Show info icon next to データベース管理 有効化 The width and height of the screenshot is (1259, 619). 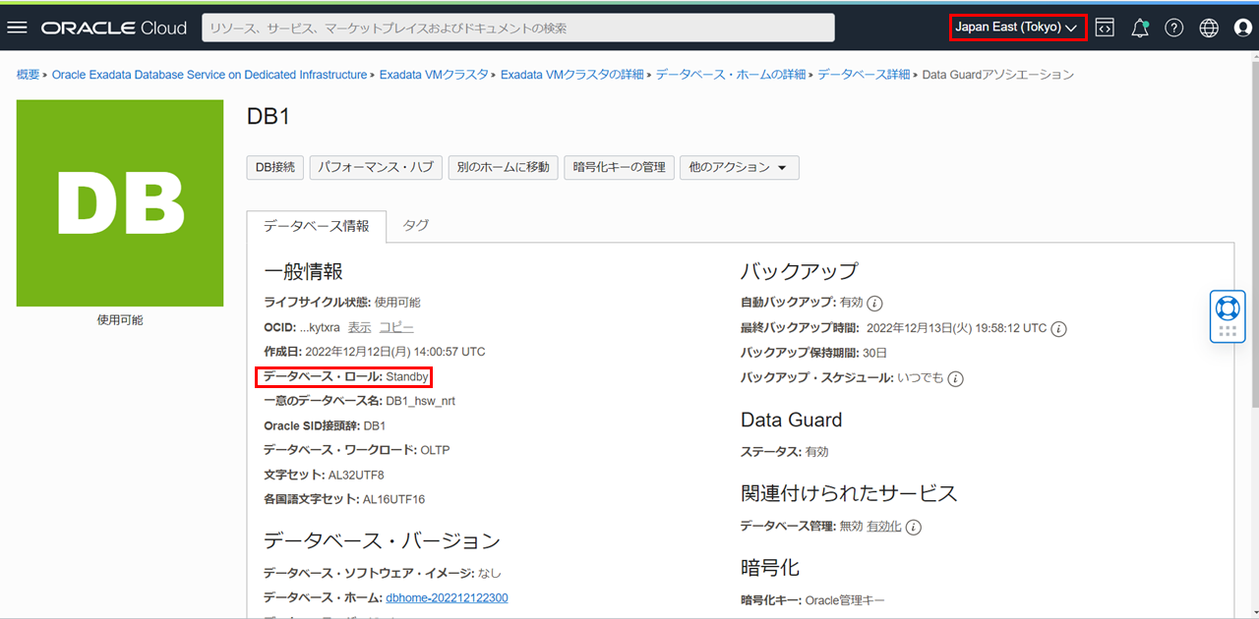(914, 527)
